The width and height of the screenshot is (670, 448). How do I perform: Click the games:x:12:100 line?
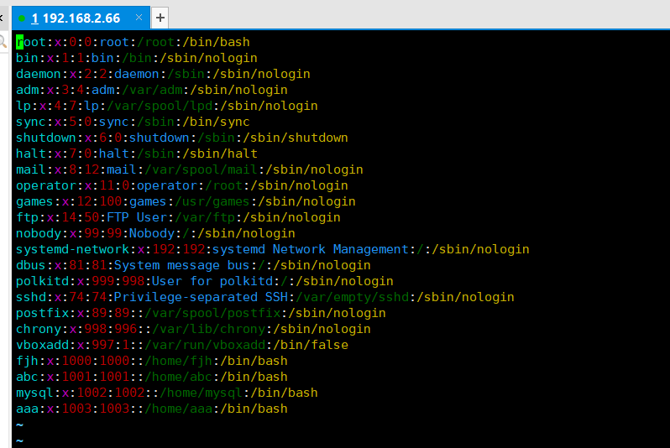tap(186, 201)
